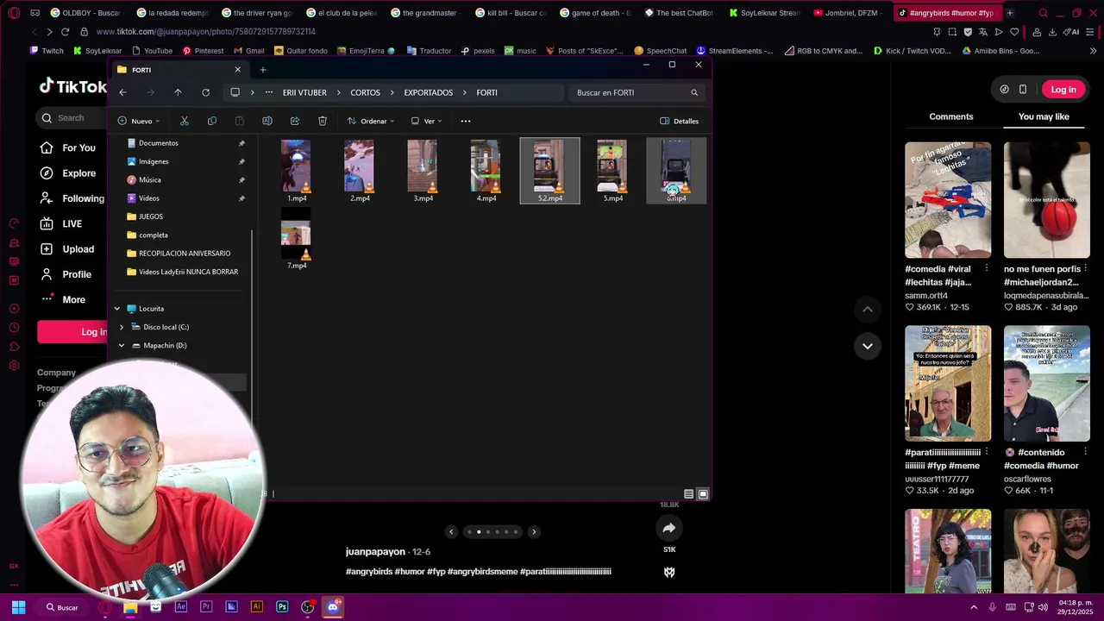Click the #angrybirdsmeme hashtag
This screenshot has height=621, width=1104.
point(482,572)
